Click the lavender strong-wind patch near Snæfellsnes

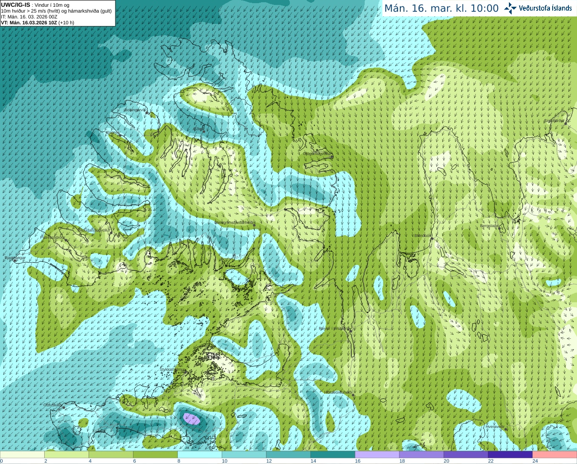tap(192, 419)
